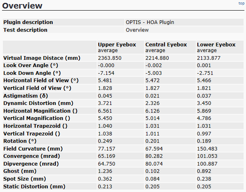Image resolution: width=246 pixels, height=192 pixels.
Task: Select the Upper Eyebox Dynamic Distortion value 3.721
Action: point(105,104)
